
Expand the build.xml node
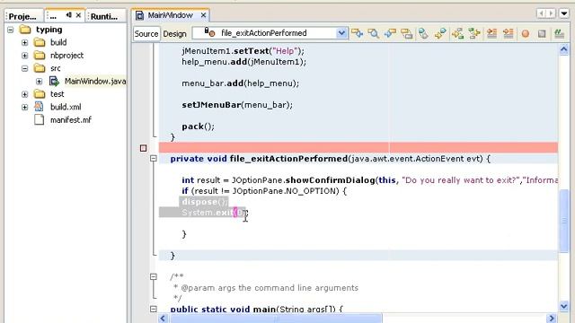[x=24, y=107]
